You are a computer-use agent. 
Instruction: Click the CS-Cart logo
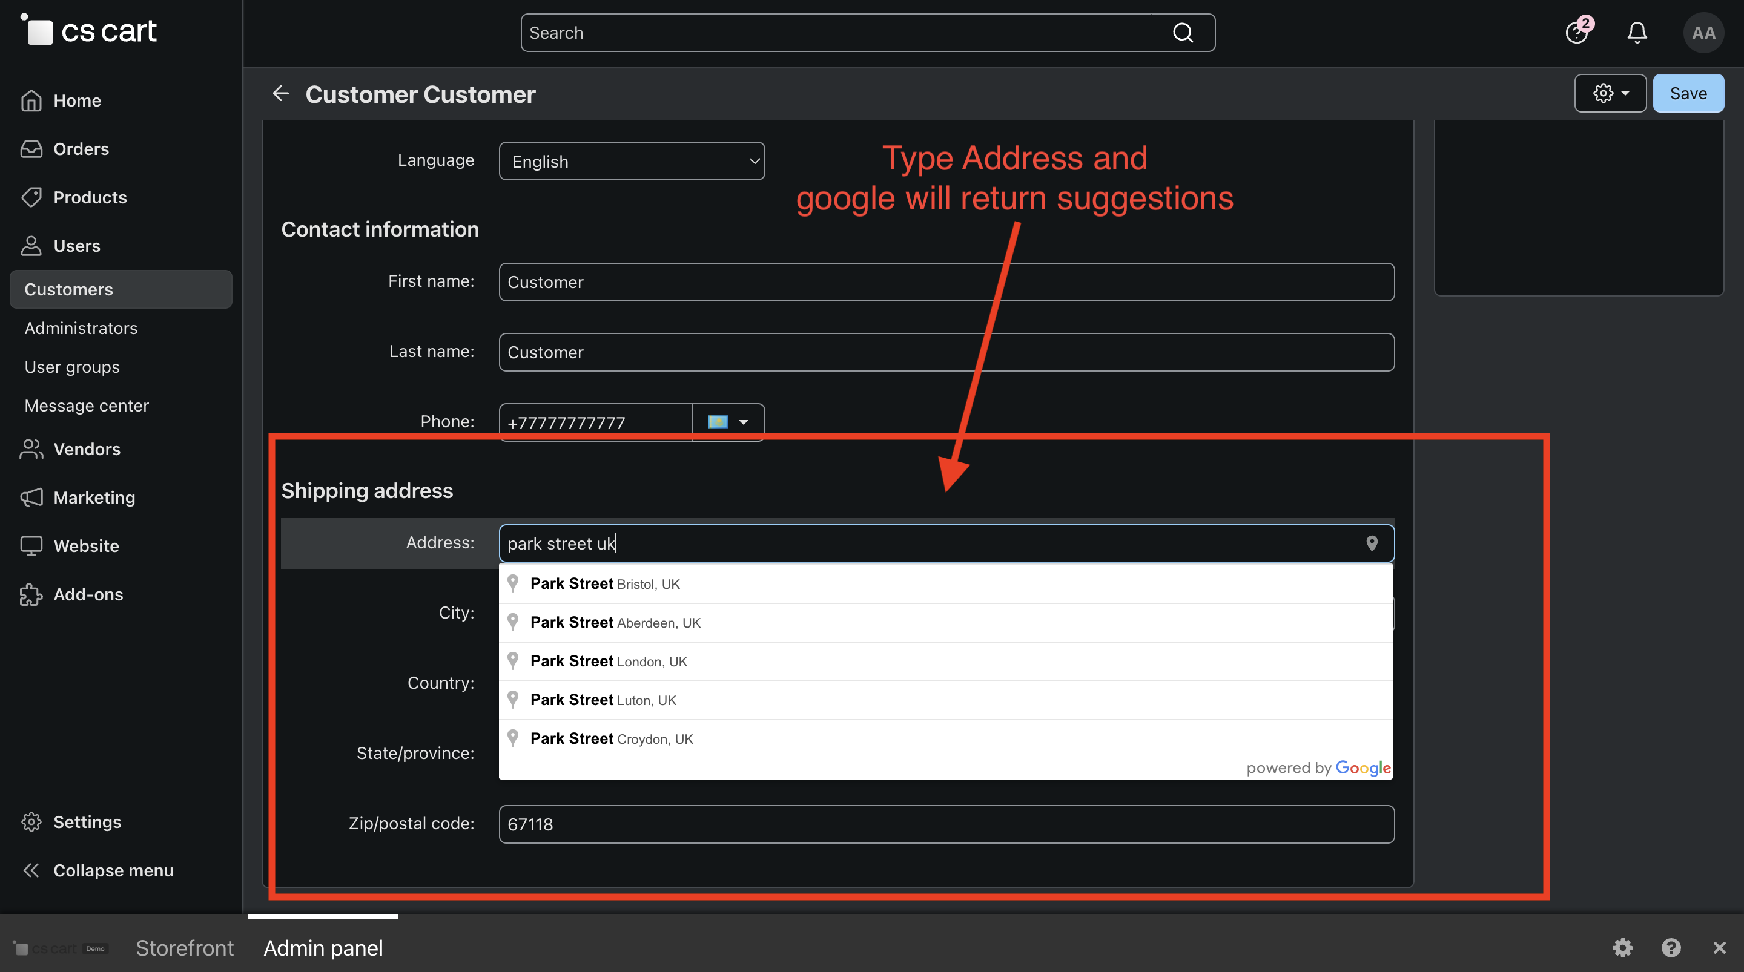pos(88,30)
